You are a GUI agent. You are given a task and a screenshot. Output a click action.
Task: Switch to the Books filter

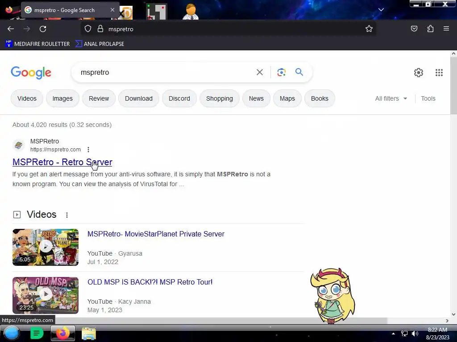(320, 98)
